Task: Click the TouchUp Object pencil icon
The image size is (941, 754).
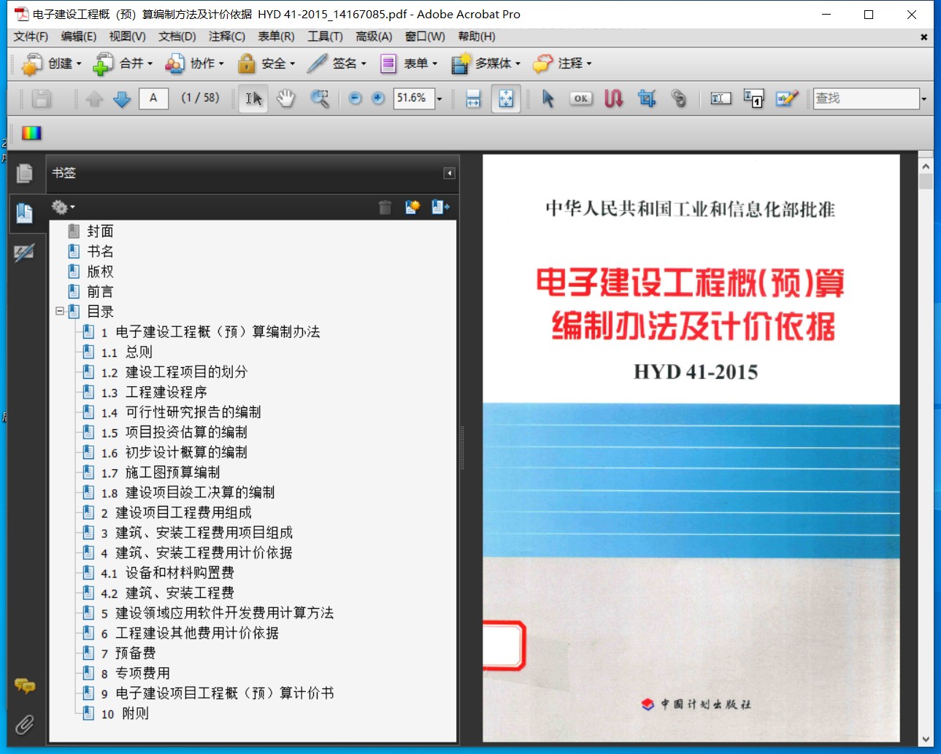Action: (787, 99)
